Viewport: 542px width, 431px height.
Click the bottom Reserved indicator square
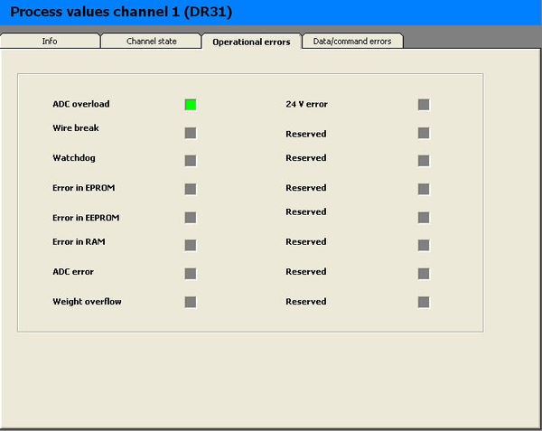424,302
